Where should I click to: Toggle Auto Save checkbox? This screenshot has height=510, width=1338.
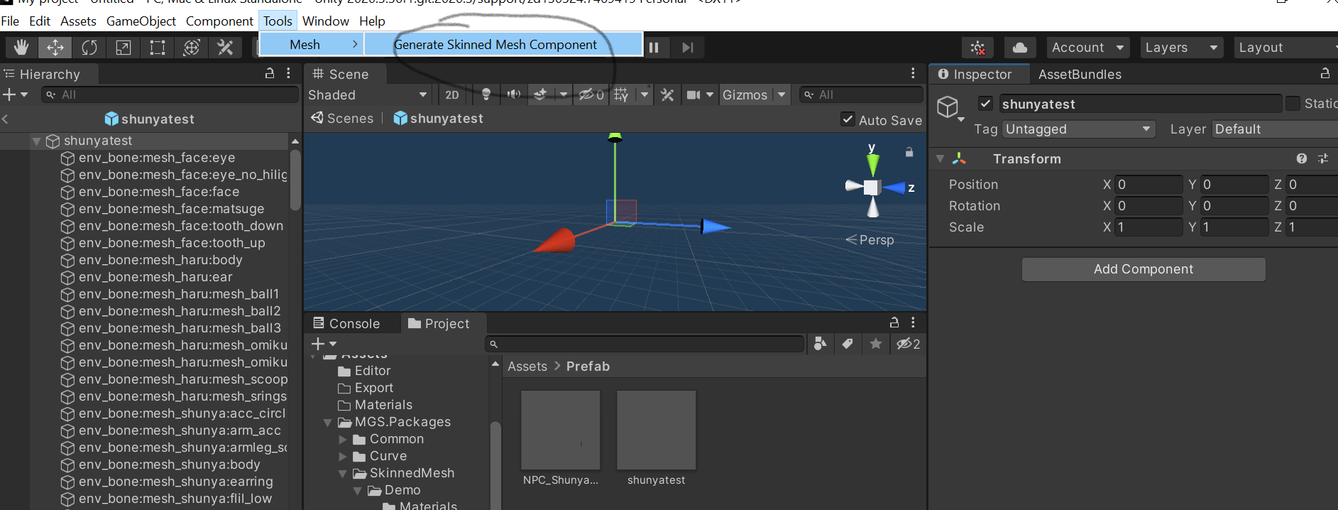[848, 119]
